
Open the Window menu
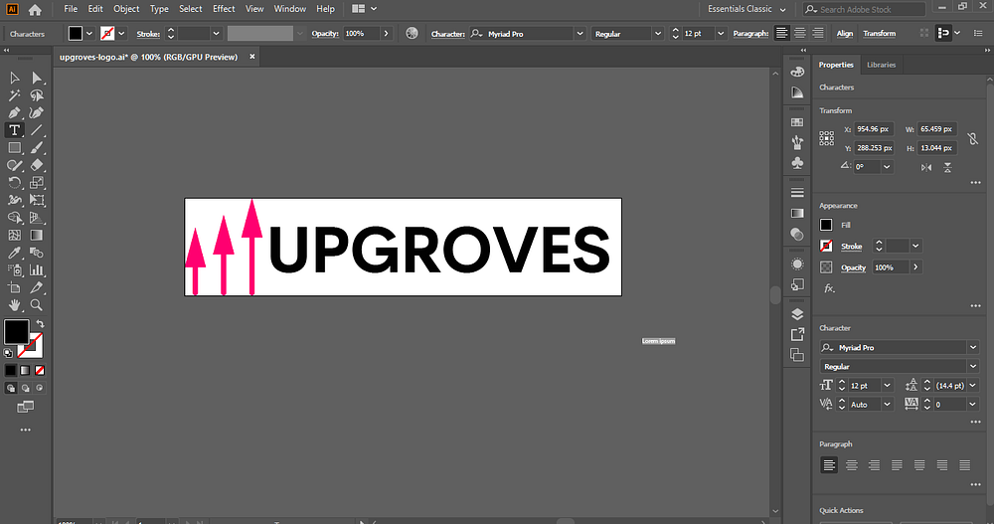(x=289, y=9)
